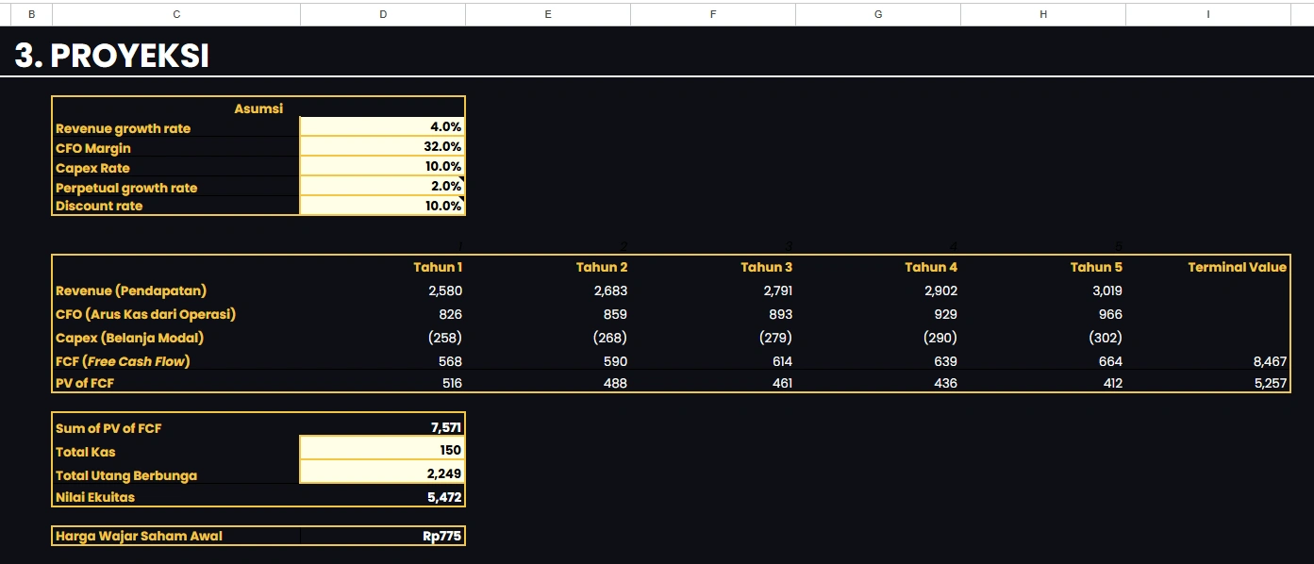The height and width of the screenshot is (564, 1314).
Task: Click 'Capex (Belanja Modal)' row label
Action: [x=130, y=338]
